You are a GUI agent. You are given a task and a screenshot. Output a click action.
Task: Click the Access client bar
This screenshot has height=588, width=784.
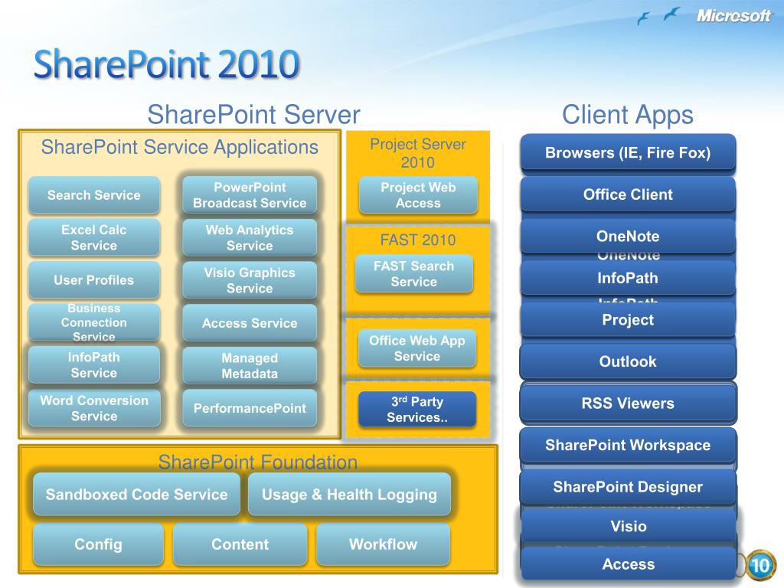pyautogui.click(x=629, y=564)
